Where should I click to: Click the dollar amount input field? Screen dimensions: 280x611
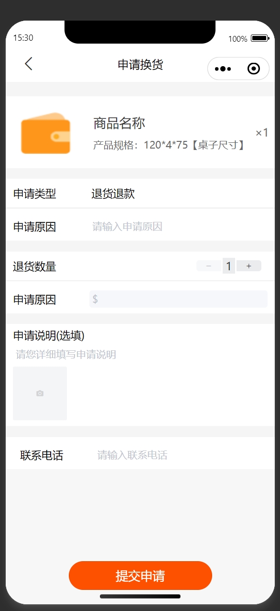point(178,299)
